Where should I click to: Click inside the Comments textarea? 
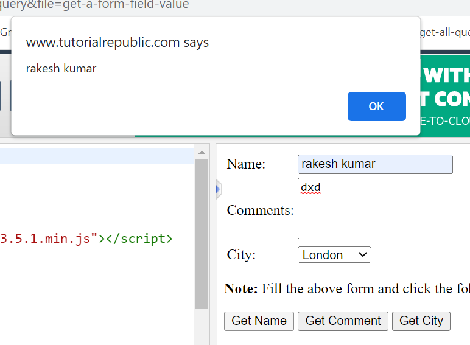coord(384,213)
